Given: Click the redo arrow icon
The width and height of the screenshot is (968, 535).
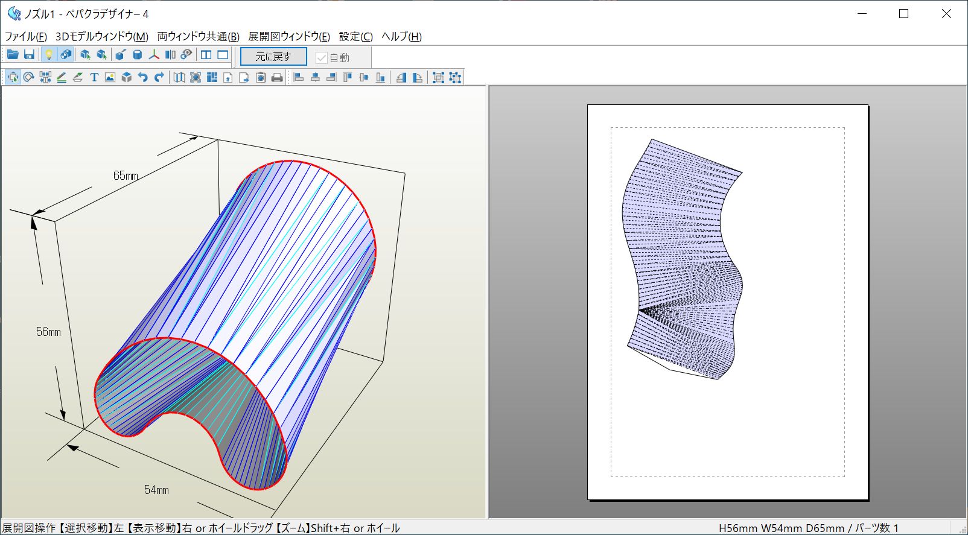Looking at the screenshot, I should coord(159,77).
